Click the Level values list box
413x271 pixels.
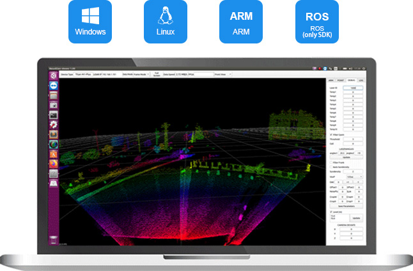[x=339, y=219]
